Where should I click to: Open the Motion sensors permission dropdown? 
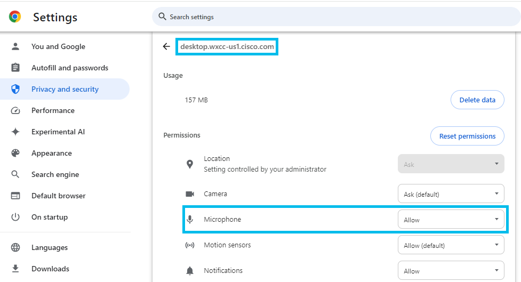click(x=451, y=245)
